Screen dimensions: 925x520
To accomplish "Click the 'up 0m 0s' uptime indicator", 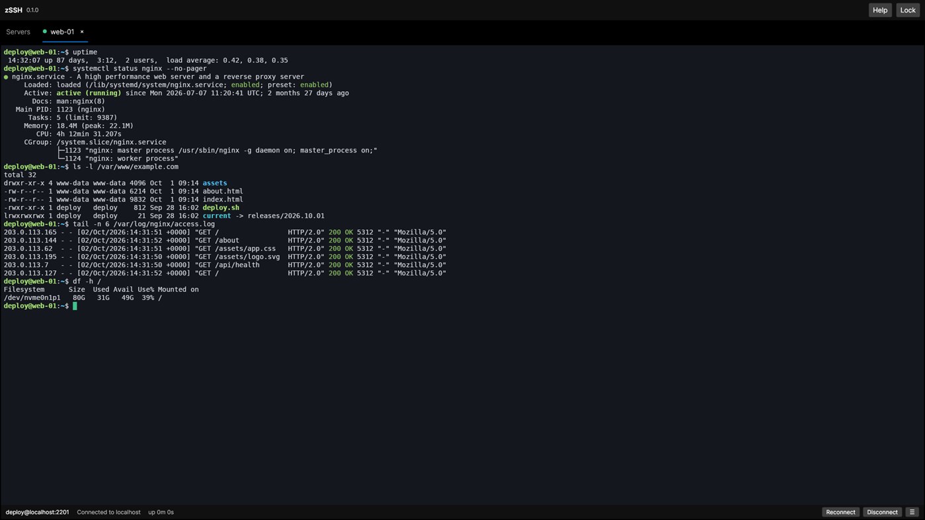I will (x=161, y=512).
